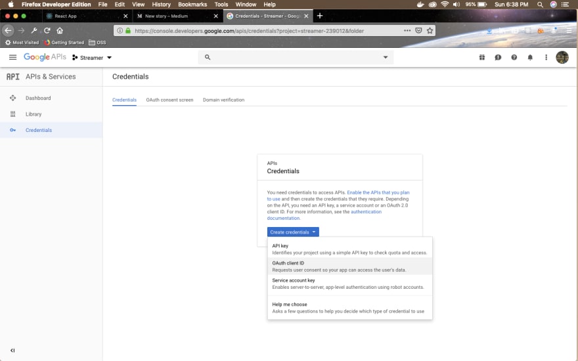Follow the authentication documentation link
Viewport: 578px width, 361px height.
tap(366, 212)
